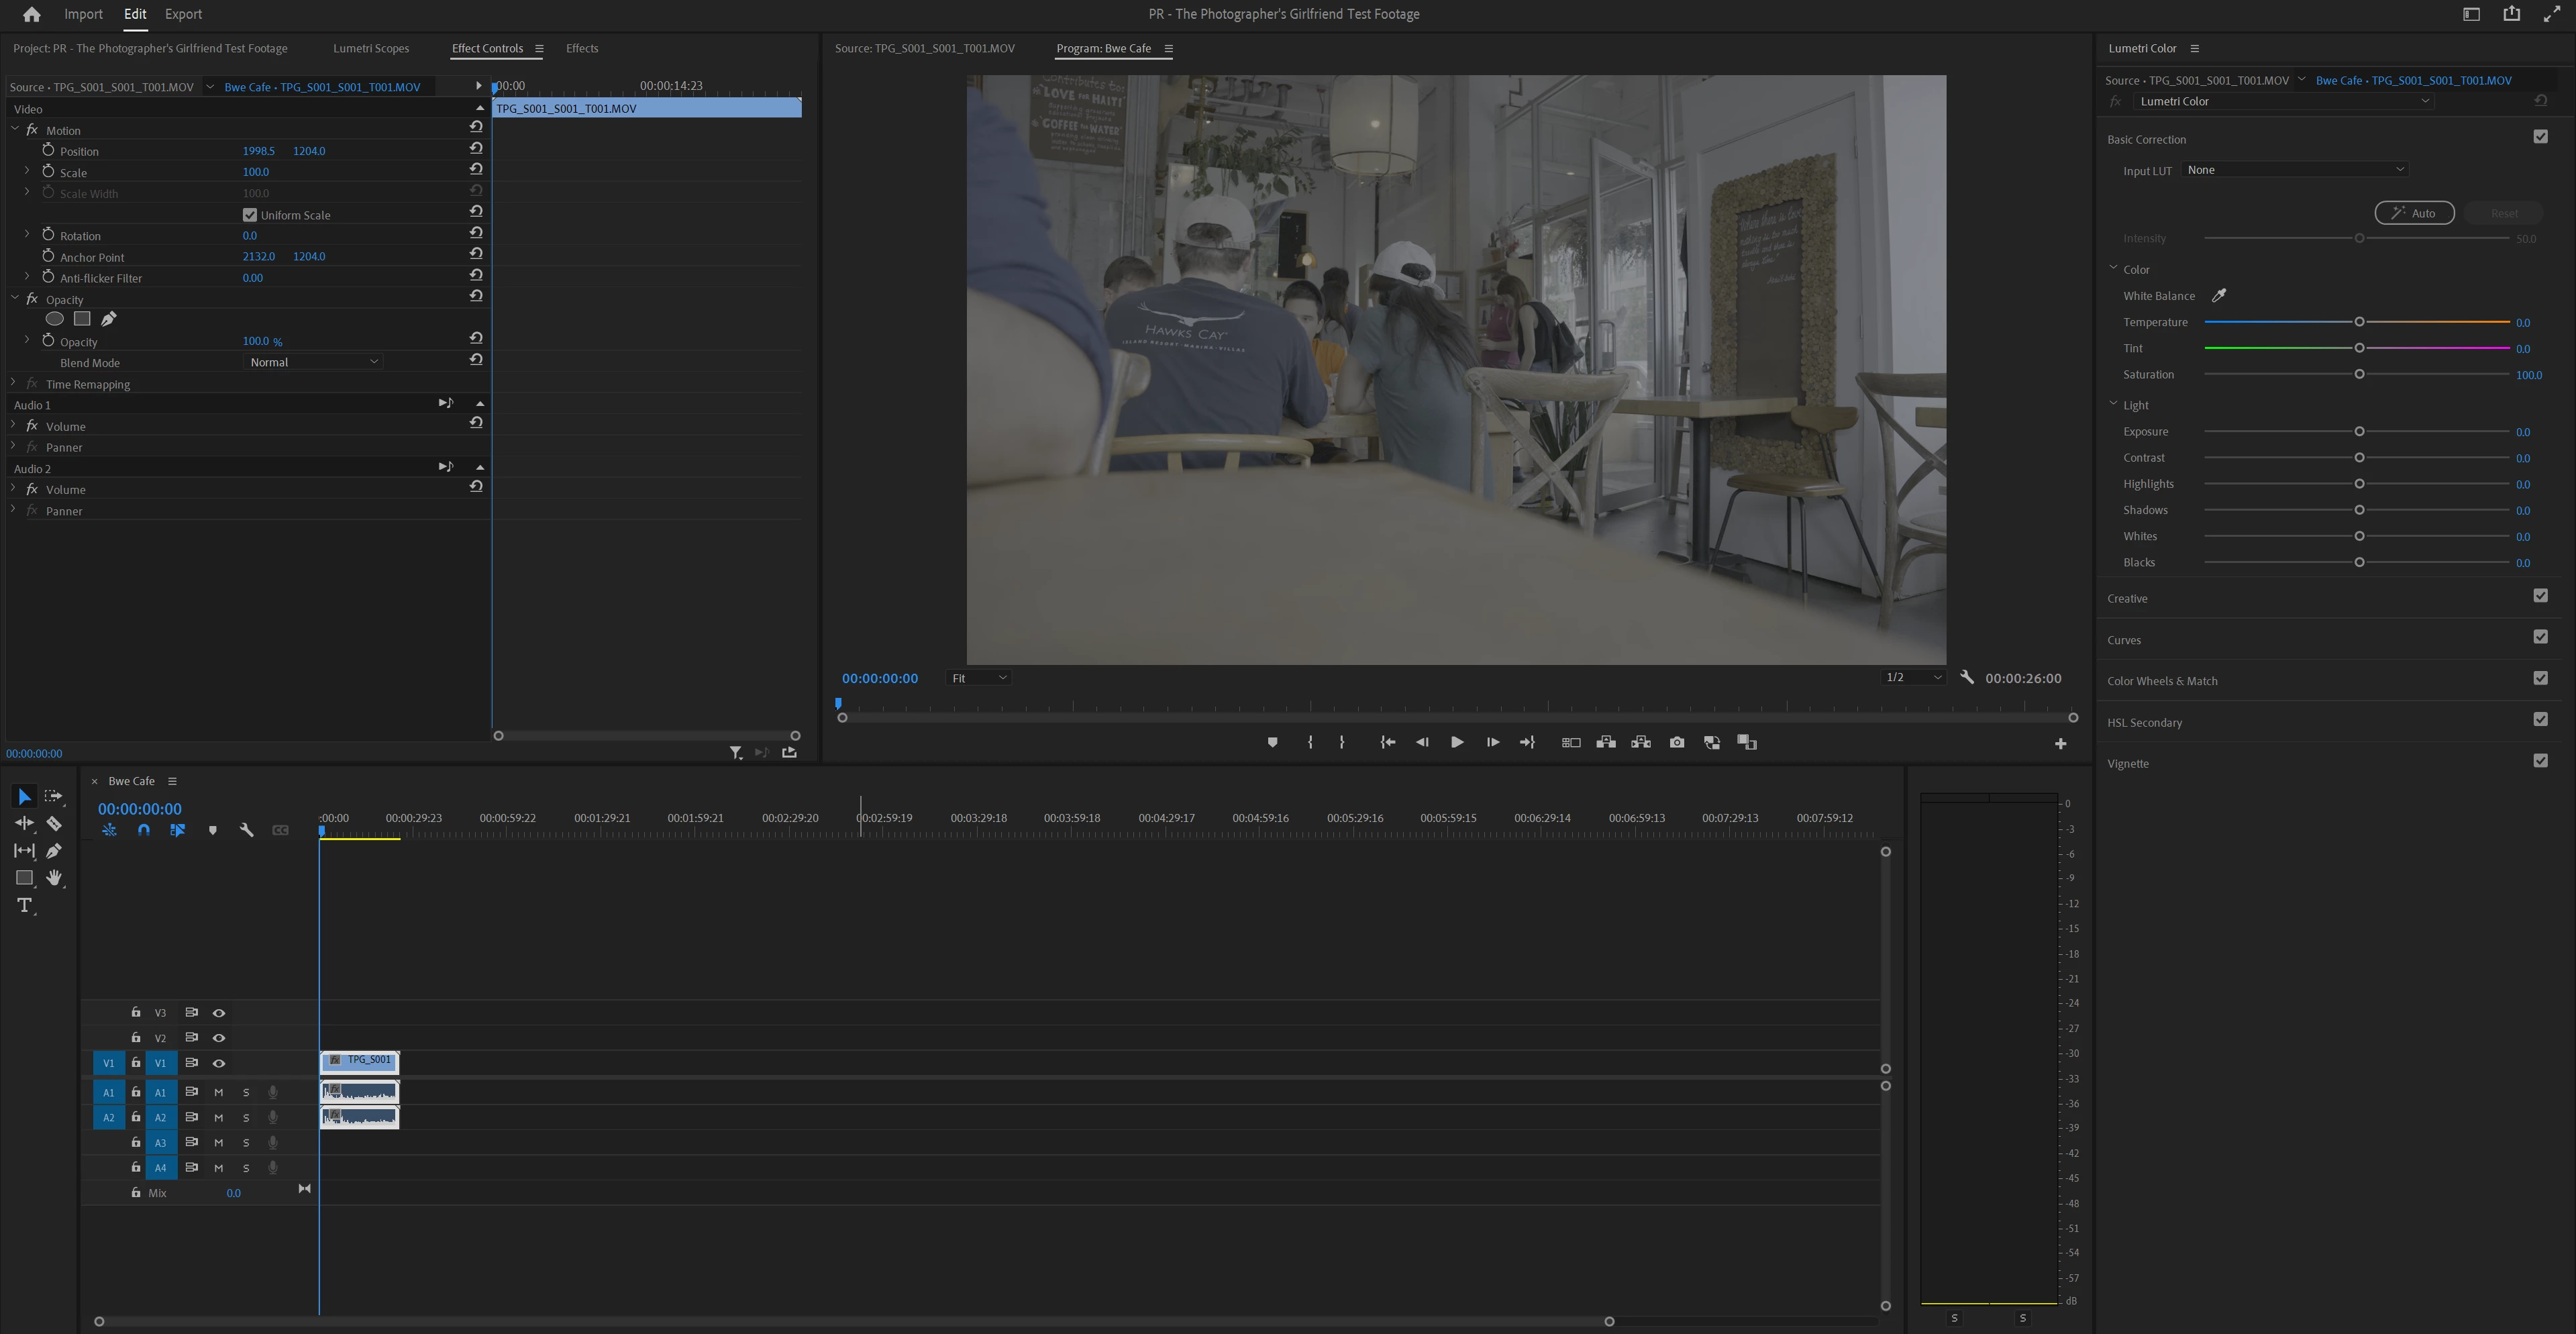Select the Razor tool
The image size is (2576, 1334).
[x=54, y=823]
